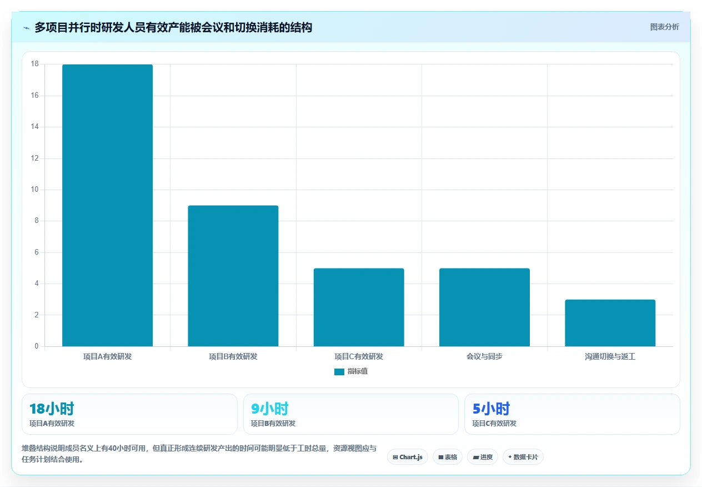The height and width of the screenshot is (487, 702).
Task: Click the 进度 tag chip
Action: (483, 457)
